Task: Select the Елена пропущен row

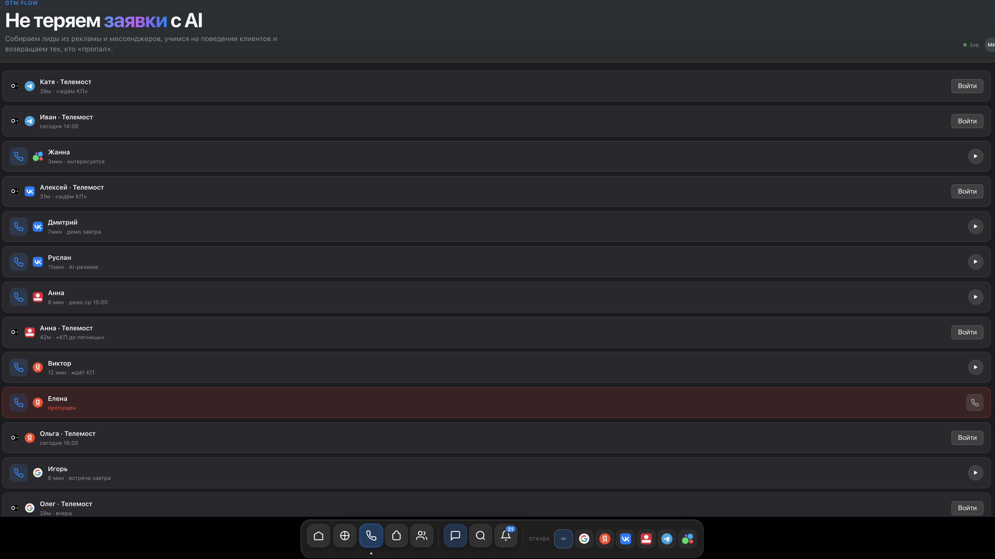Action: pos(496,402)
